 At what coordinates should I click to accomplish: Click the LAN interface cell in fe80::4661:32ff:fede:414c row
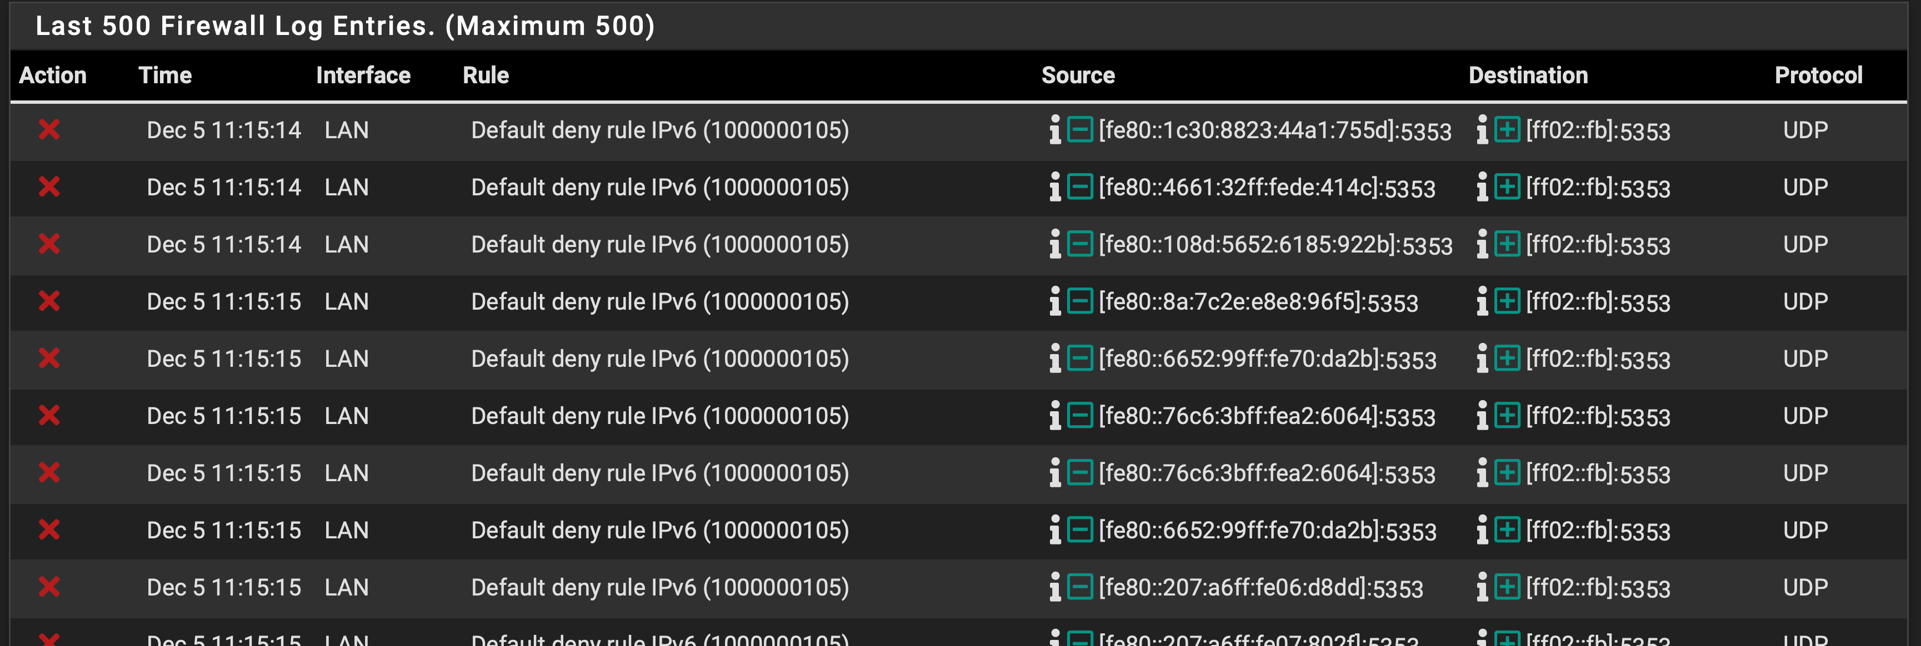point(347,187)
